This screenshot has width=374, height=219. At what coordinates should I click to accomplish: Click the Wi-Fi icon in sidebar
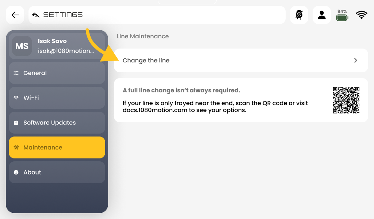pyautogui.click(x=16, y=98)
